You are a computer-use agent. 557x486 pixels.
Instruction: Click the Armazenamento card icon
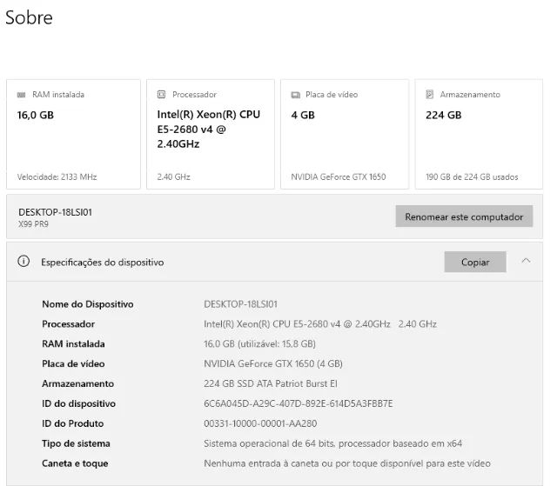coord(430,95)
